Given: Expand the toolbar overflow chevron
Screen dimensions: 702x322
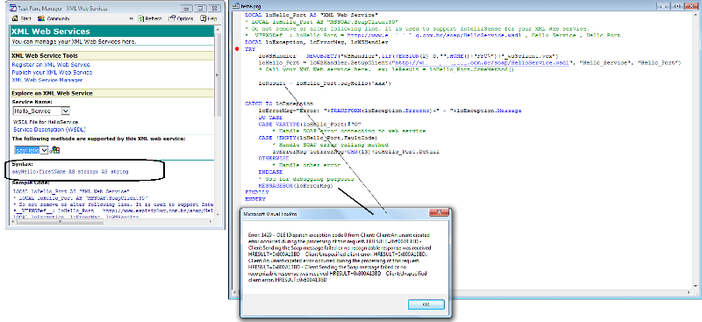Looking at the screenshot, I should [x=131, y=18].
